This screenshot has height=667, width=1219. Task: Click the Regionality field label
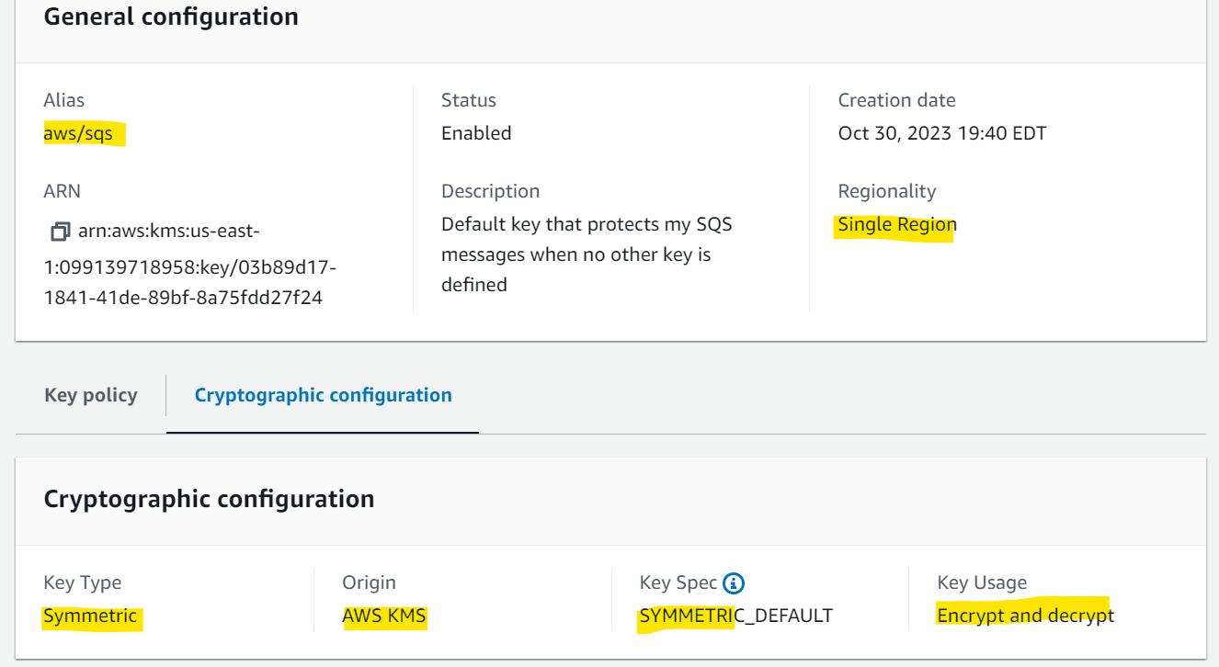(887, 191)
